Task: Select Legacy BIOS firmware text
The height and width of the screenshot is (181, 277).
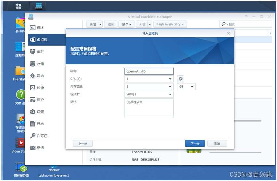Action: pyautogui.click(x=142, y=152)
